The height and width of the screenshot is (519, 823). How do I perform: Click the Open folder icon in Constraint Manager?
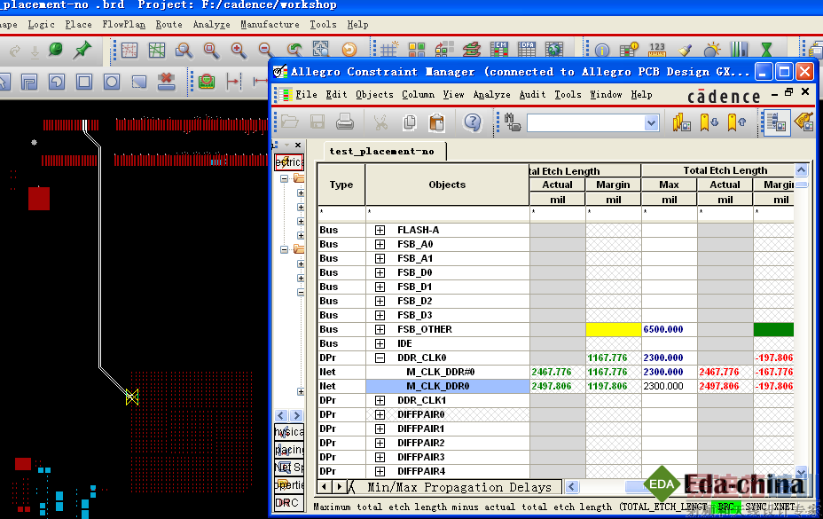[x=289, y=122]
